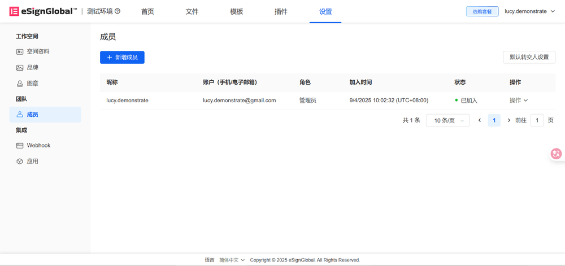Click the 前往 page number input field
This screenshot has height=266, width=565.
tap(537, 120)
